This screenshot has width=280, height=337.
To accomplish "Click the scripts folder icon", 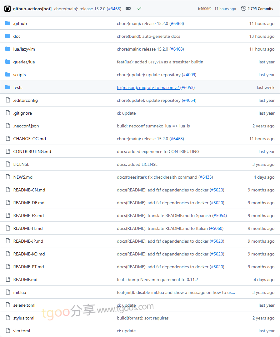I will coord(8,75).
